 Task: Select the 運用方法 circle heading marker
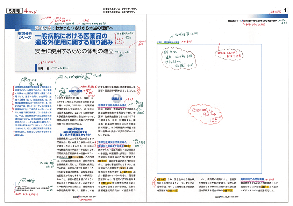pyautogui.click(x=115, y=99)
